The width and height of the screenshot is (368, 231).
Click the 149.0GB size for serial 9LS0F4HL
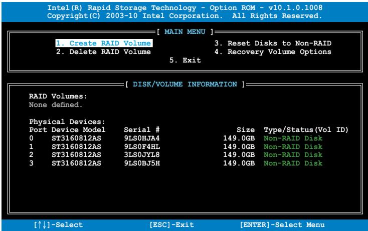pyautogui.click(x=239, y=146)
